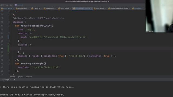Switch to the pages-map.js tab
This screenshot has height=97, width=173.
pos(50,8)
